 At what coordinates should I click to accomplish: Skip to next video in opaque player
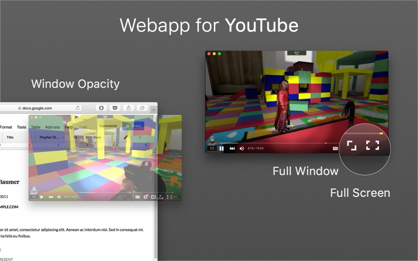tap(232, 148)
